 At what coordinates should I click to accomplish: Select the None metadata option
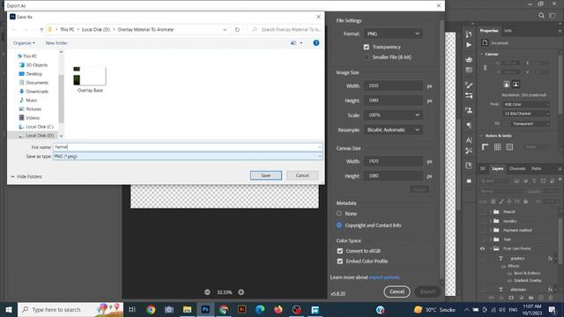coord(339,213)
